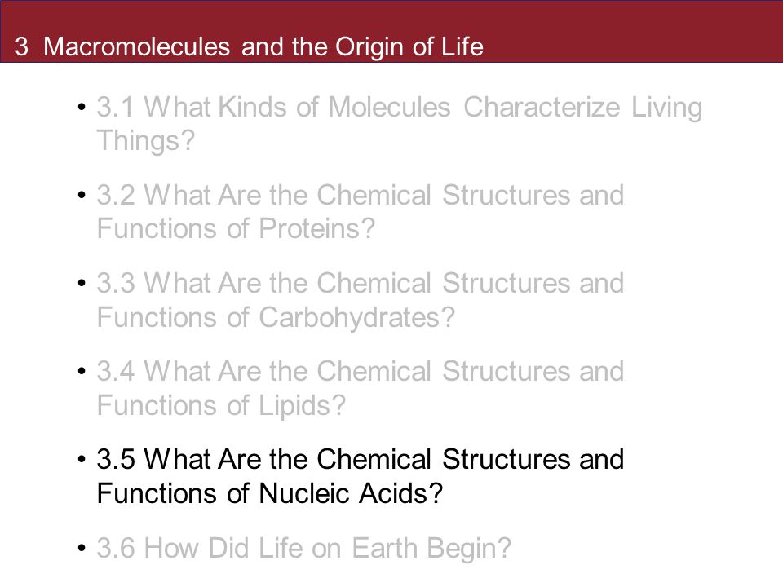Open section 3.4 first line heading
Image resolution: width=783 pixels, height=587 pixels.
coord(360,371)
